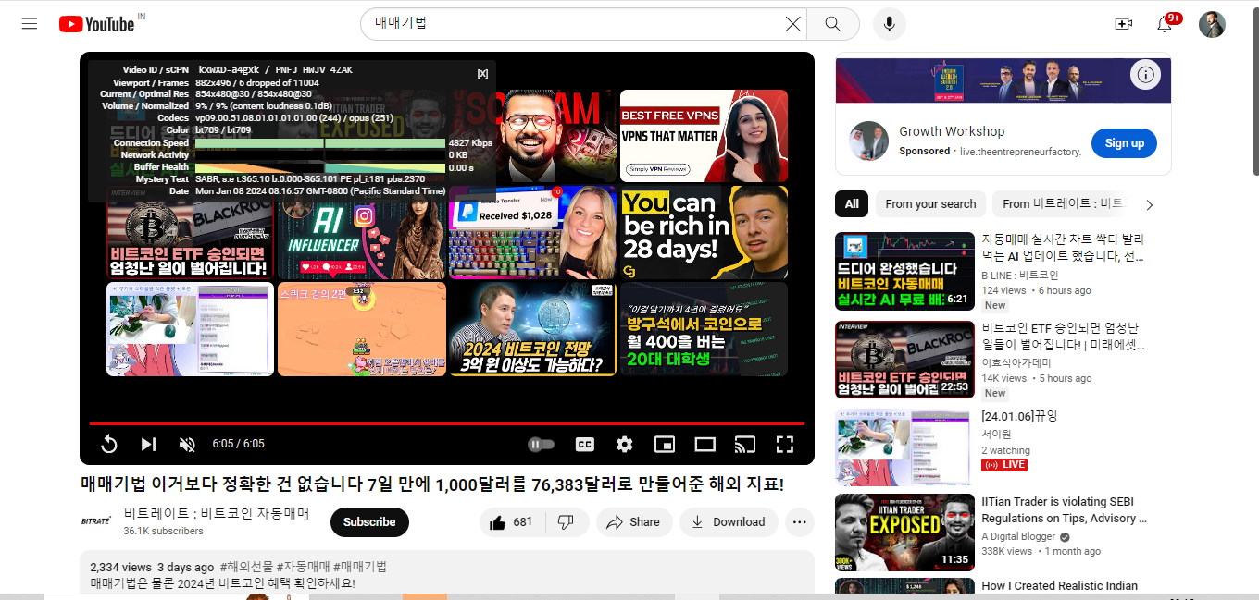Sign up for Growth Workshop ad
Image resolution: width=1259 pixels, height=600 pixels.
1124,143
